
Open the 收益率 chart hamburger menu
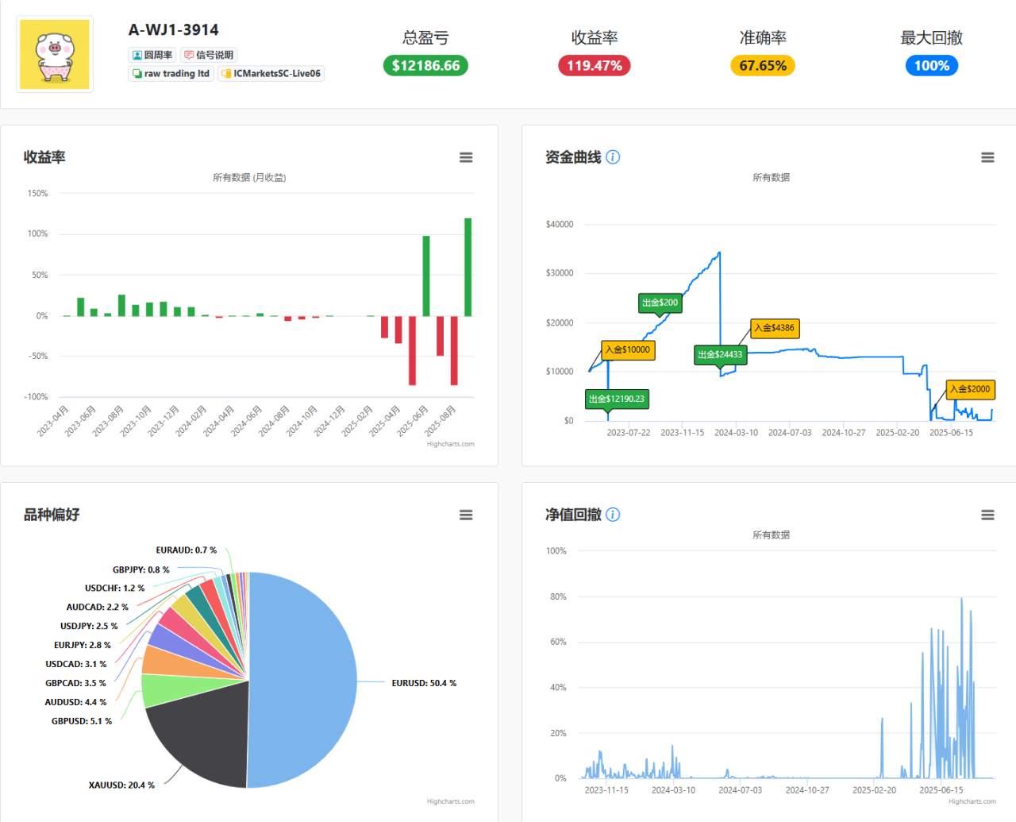466,157
